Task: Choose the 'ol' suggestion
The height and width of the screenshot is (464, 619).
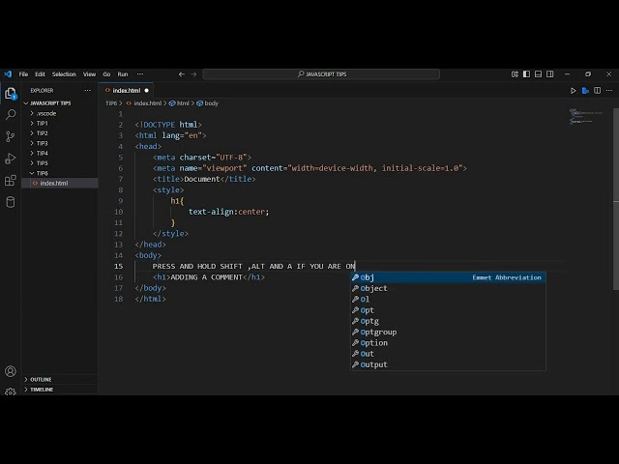Action: pyautogui.click(x=448, y=299)
